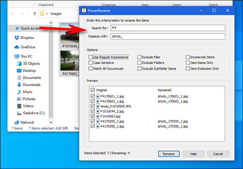Go forward with Explorer forward arrow
The width and height of the screenshot is (243, 169).
(x=22, y=13)
